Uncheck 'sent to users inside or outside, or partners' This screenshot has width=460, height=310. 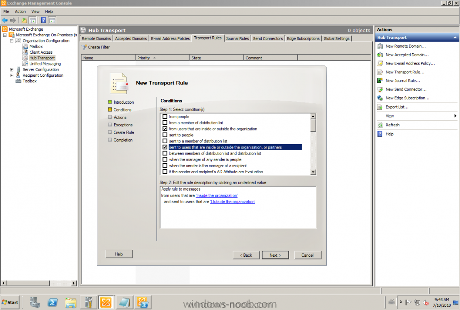tap(165, 147)
